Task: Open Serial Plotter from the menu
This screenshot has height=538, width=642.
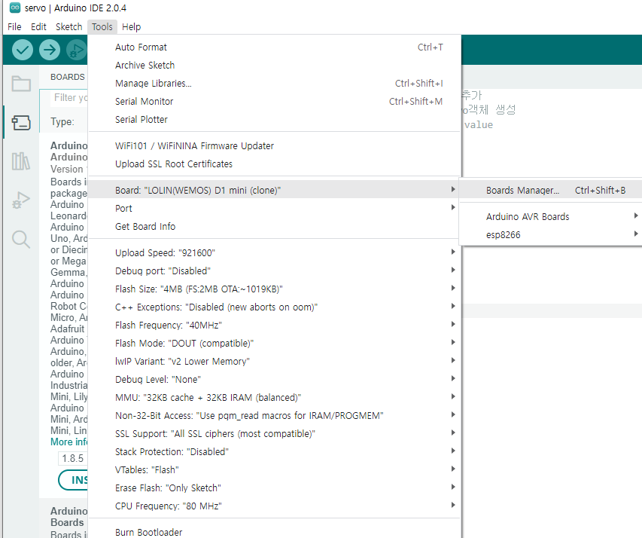Action: coord(274,119)
